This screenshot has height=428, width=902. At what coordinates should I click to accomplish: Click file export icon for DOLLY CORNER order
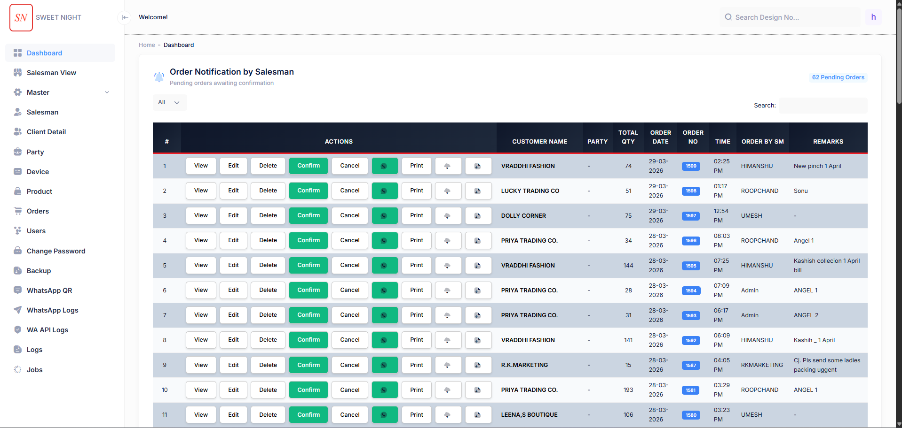[478, 215]
